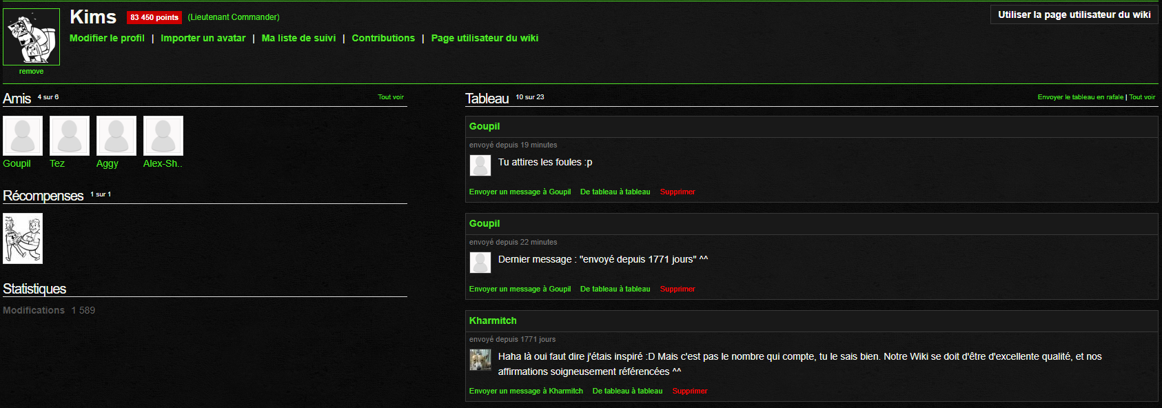Open Page utilisateur du wiki link
This screenshot has width=1162, height=408.
pos(485,38)
